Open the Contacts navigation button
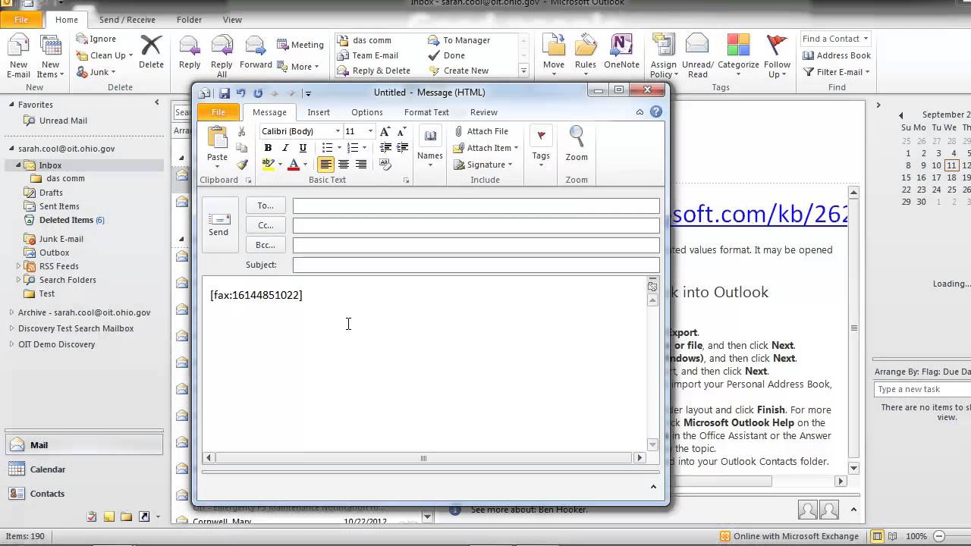This screenshot has width=971, height=546. 82,494
